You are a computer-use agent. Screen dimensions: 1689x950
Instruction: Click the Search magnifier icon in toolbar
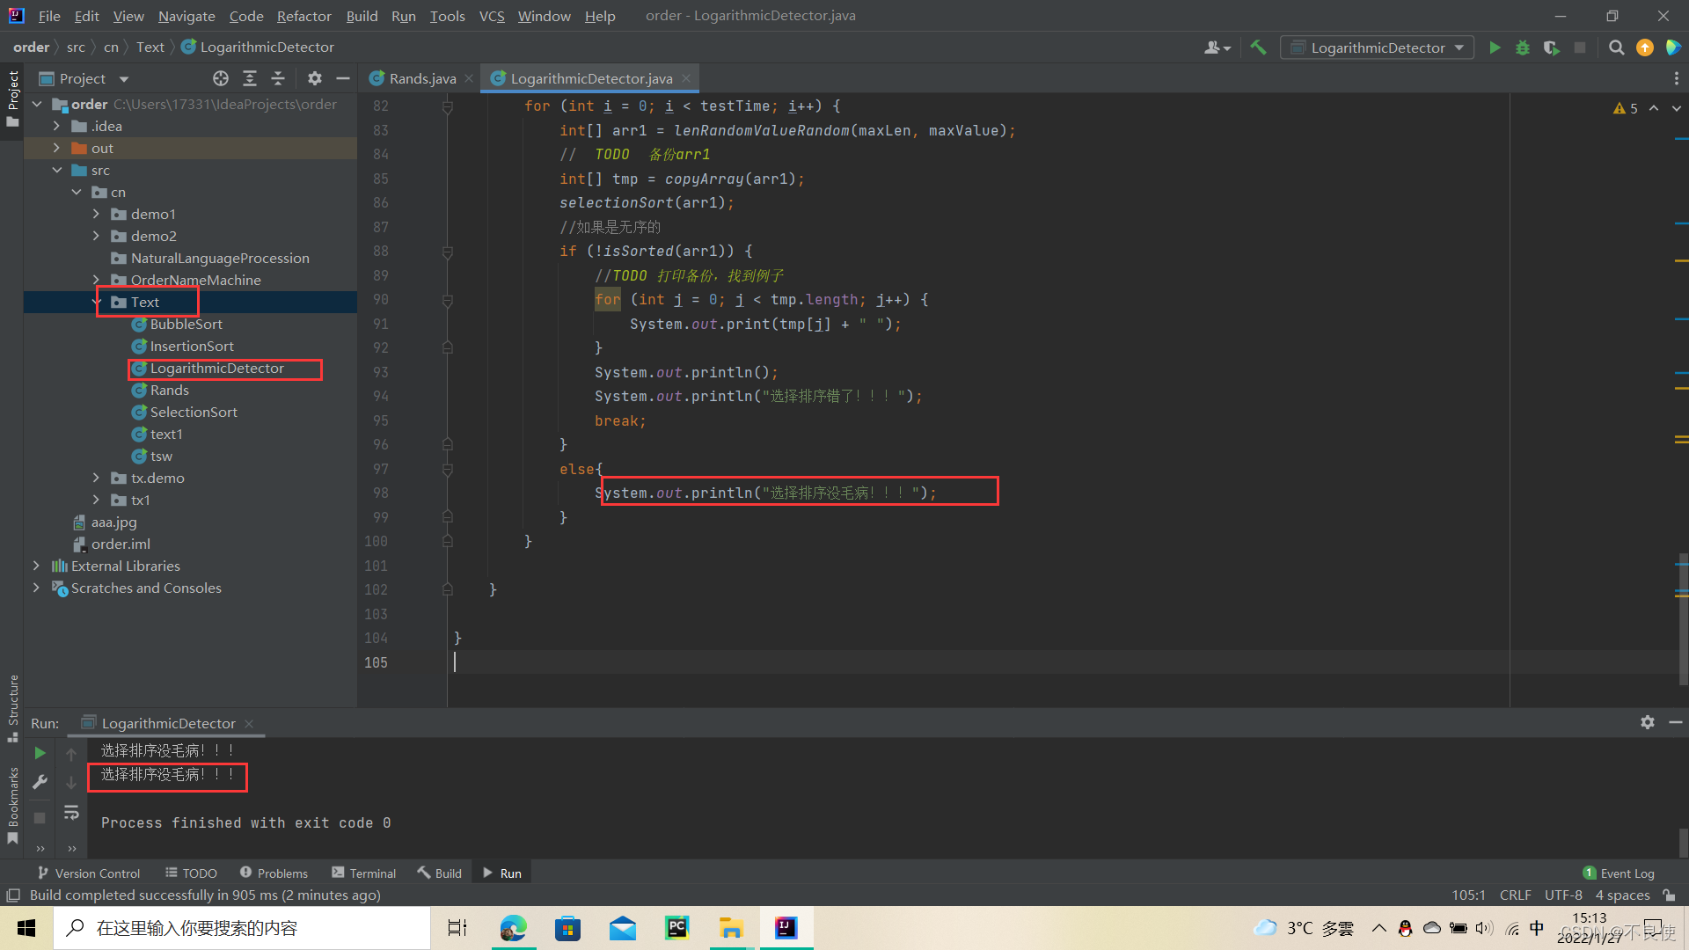click(x=1617, y=47)
